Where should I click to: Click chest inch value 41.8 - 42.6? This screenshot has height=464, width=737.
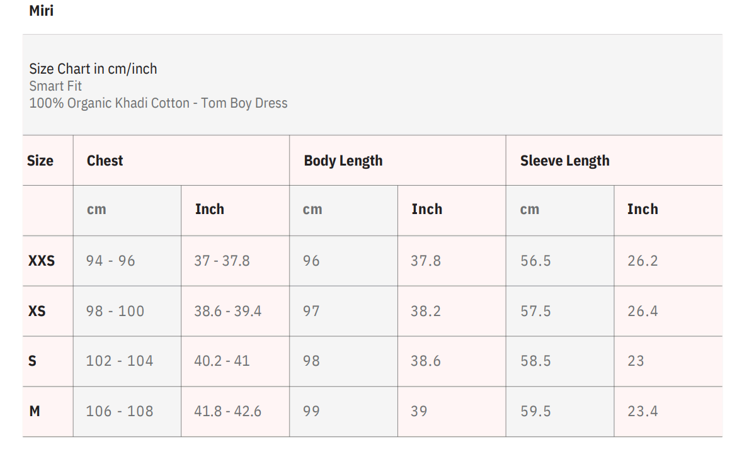(228, 411)
